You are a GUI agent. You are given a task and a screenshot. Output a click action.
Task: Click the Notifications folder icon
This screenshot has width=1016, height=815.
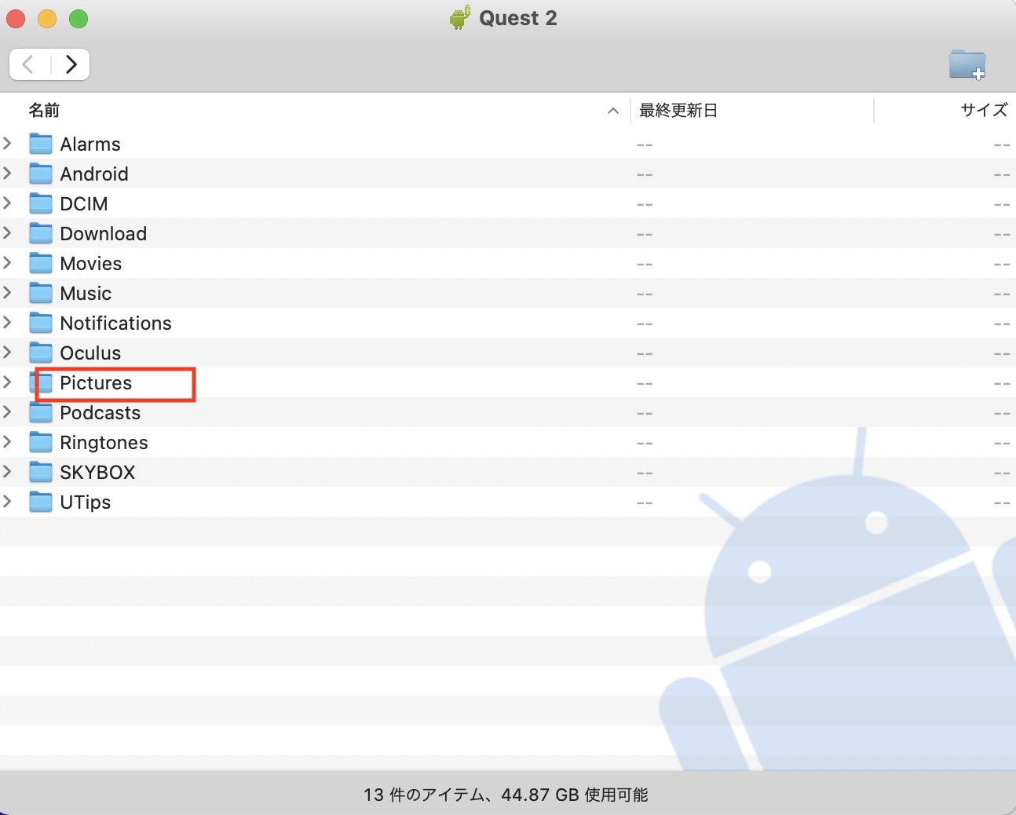[41, 323]
